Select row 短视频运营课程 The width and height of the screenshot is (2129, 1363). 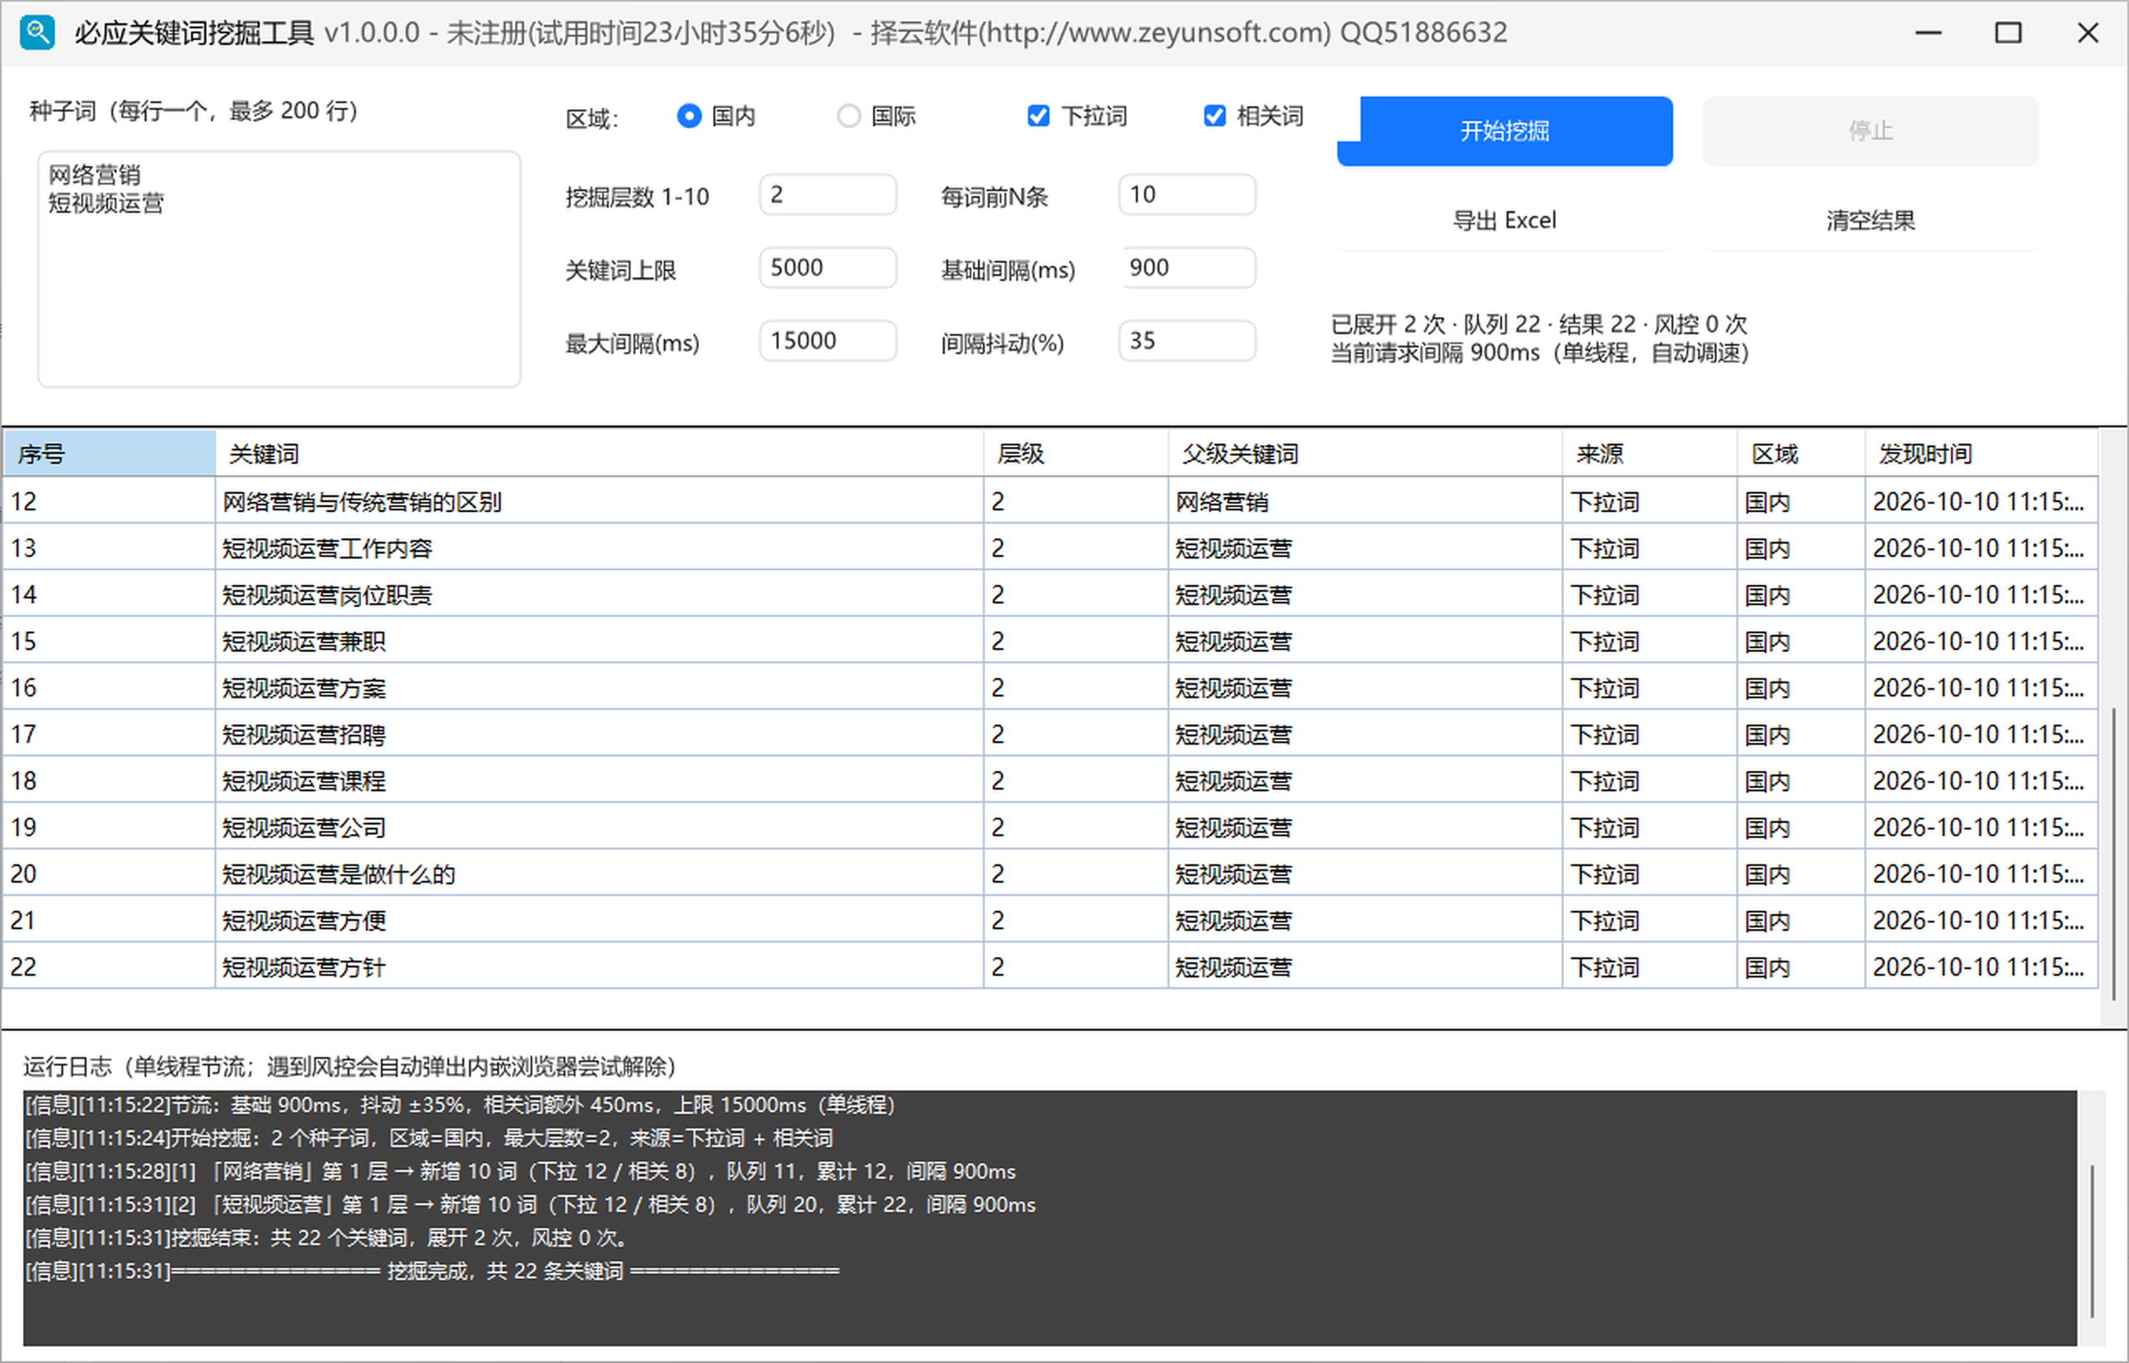1050,780
